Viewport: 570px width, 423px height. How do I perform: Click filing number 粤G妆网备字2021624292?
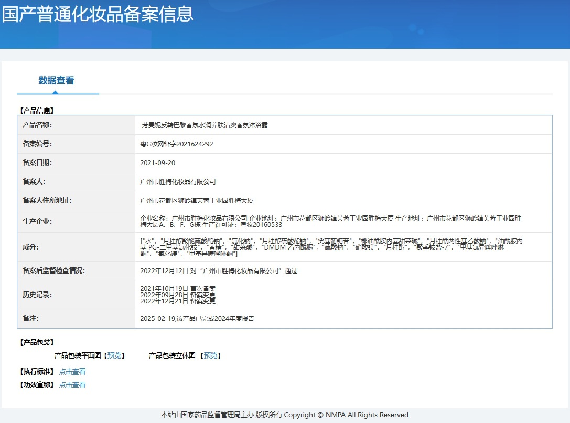[177, 144]
